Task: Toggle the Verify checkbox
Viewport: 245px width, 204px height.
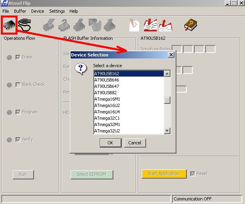Action: [x=18, y=140]
